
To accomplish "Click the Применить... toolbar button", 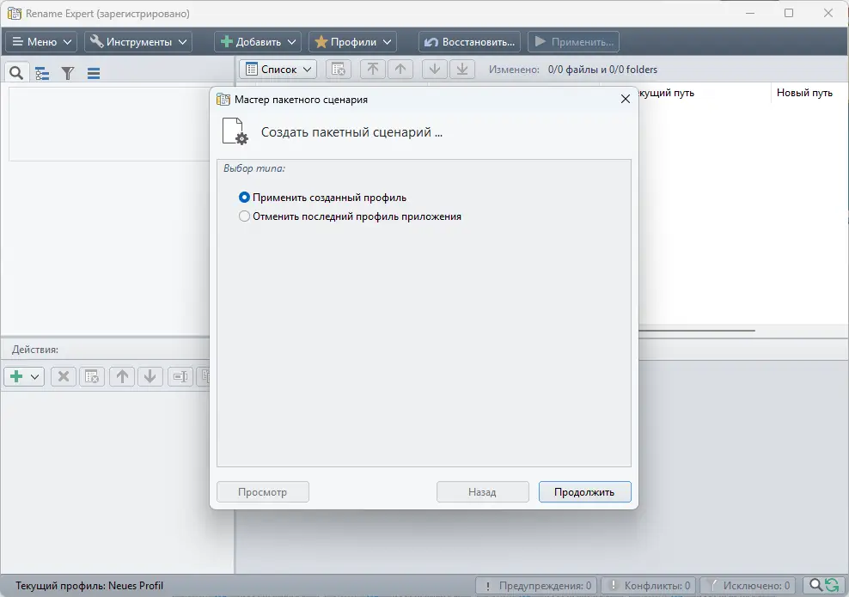I will [573, 42].
